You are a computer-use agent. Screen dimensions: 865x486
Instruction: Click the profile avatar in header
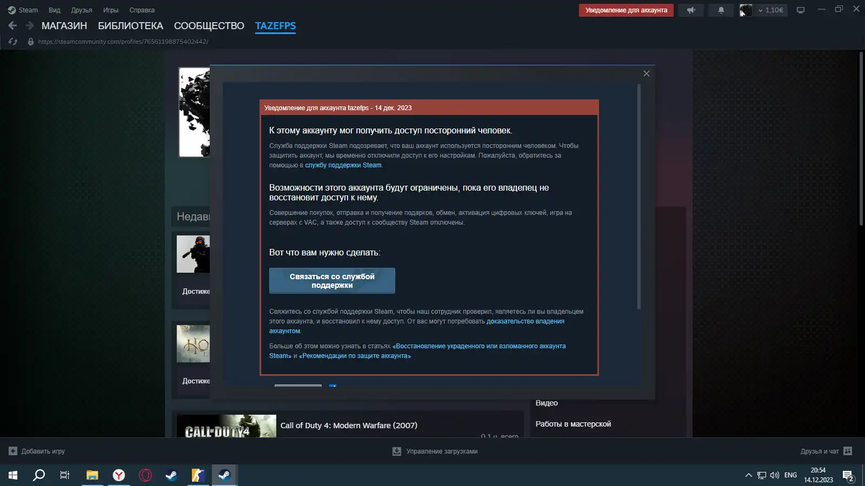746,10
